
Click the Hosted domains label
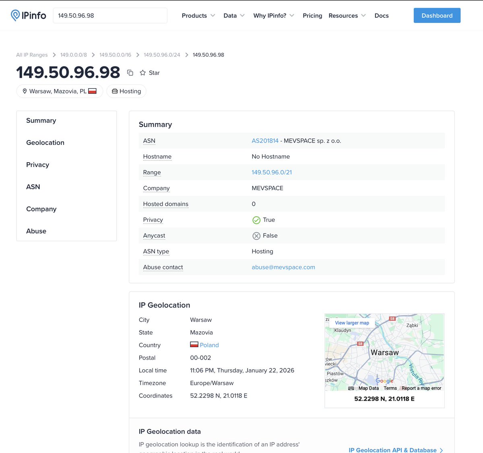point(166,204)
